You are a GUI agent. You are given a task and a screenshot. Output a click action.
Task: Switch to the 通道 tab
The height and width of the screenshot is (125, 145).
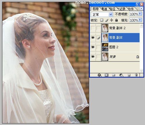[104, 9]
